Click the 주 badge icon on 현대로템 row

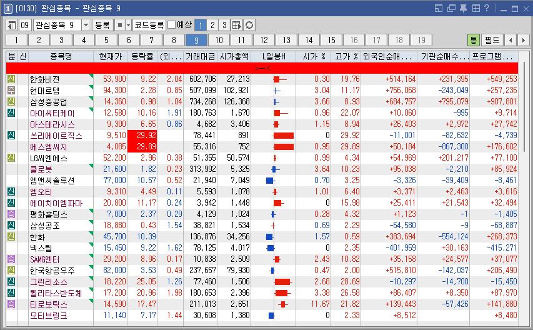tap(11, 91)
